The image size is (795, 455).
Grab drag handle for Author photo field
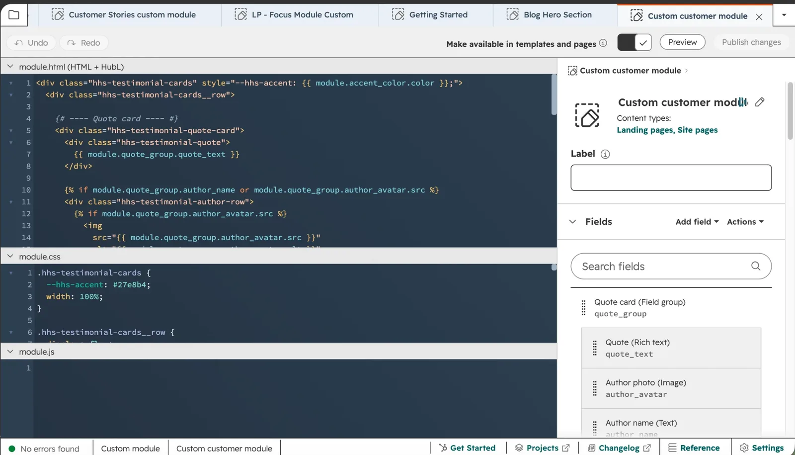tap(595, 388)
